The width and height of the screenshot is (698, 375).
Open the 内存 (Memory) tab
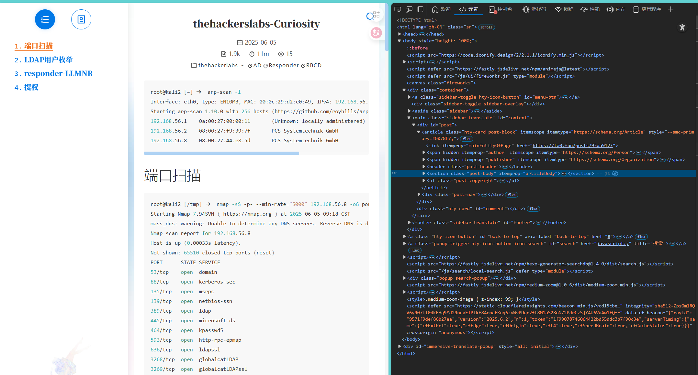point(616,9)
